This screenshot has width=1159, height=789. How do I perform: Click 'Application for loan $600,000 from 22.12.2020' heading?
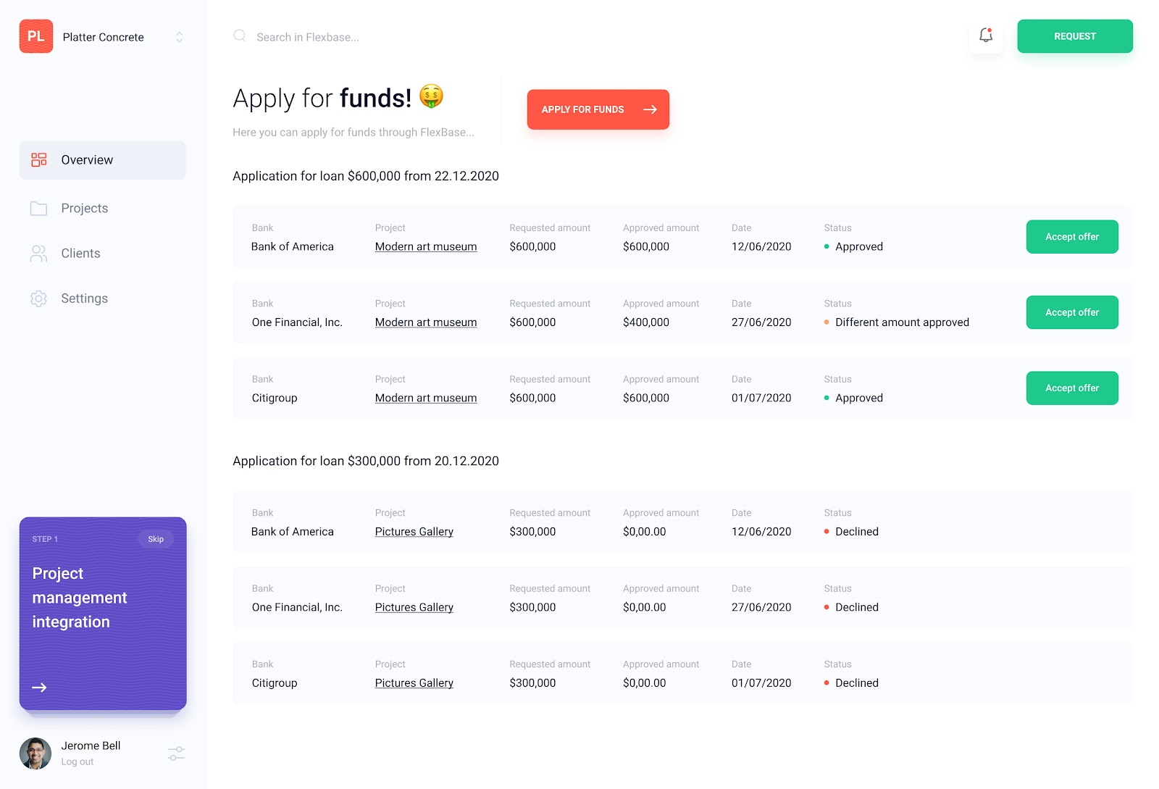(x=366, y=176)
